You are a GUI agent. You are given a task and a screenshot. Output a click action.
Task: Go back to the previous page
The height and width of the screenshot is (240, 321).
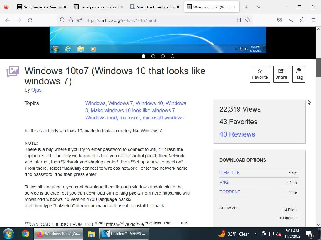click(8, 20)
